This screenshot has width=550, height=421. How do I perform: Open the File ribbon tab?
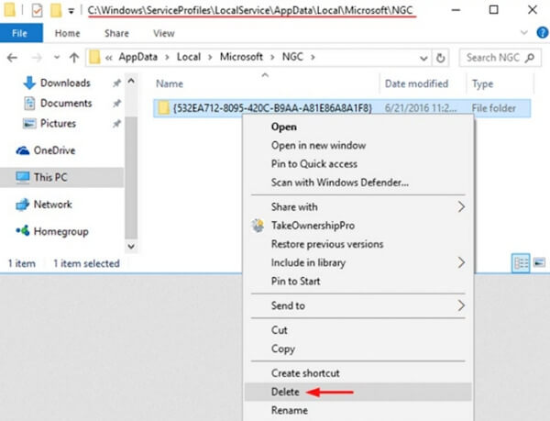[19, 33]
